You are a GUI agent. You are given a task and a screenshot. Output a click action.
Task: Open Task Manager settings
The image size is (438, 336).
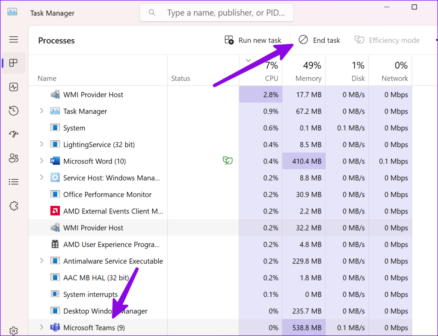point(13,331)
